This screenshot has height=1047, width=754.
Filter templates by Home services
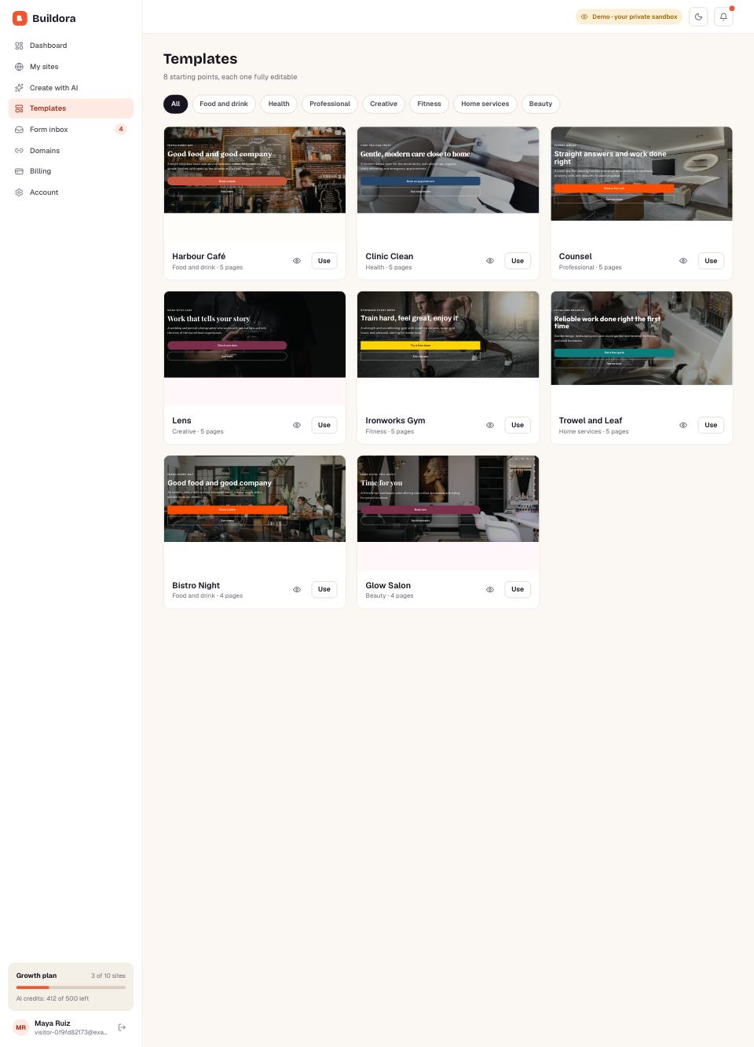coord(485,104)
